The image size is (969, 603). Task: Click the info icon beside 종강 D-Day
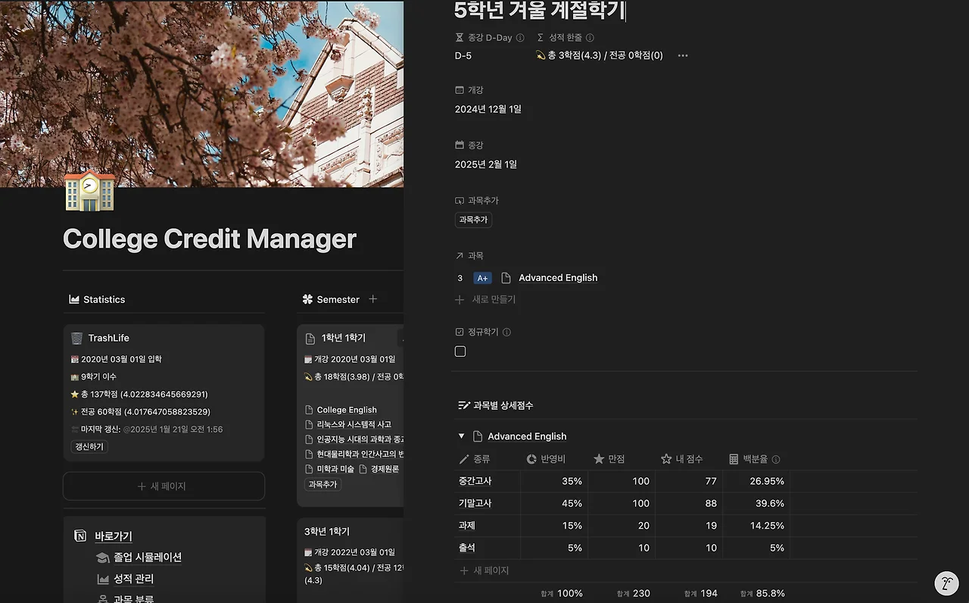pyautogui.click(x=520, y=38)
